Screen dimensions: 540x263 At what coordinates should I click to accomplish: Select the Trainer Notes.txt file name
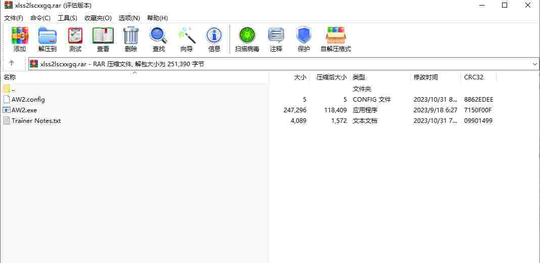click(x=36, y=121)
